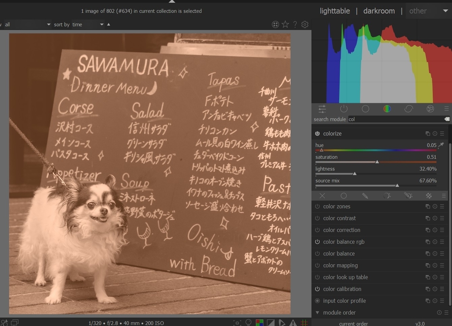The height and width of the screenshot is (326, 452).
Task: Expand the color zones module
Action: coord(337,206)
